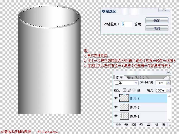179x134 pixels.
Task: Click the new group folder icon
Action: coord(148,125)
